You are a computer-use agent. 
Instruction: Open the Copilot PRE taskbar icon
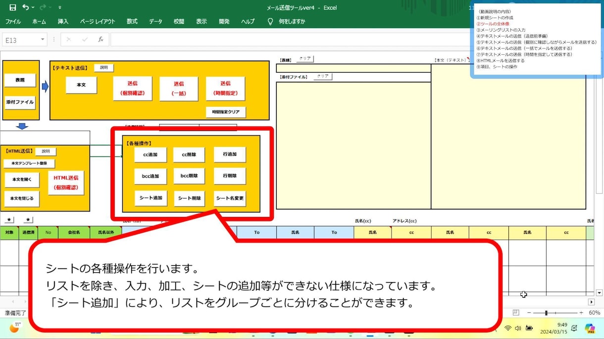pyautogui.click(x=590, y=328)
